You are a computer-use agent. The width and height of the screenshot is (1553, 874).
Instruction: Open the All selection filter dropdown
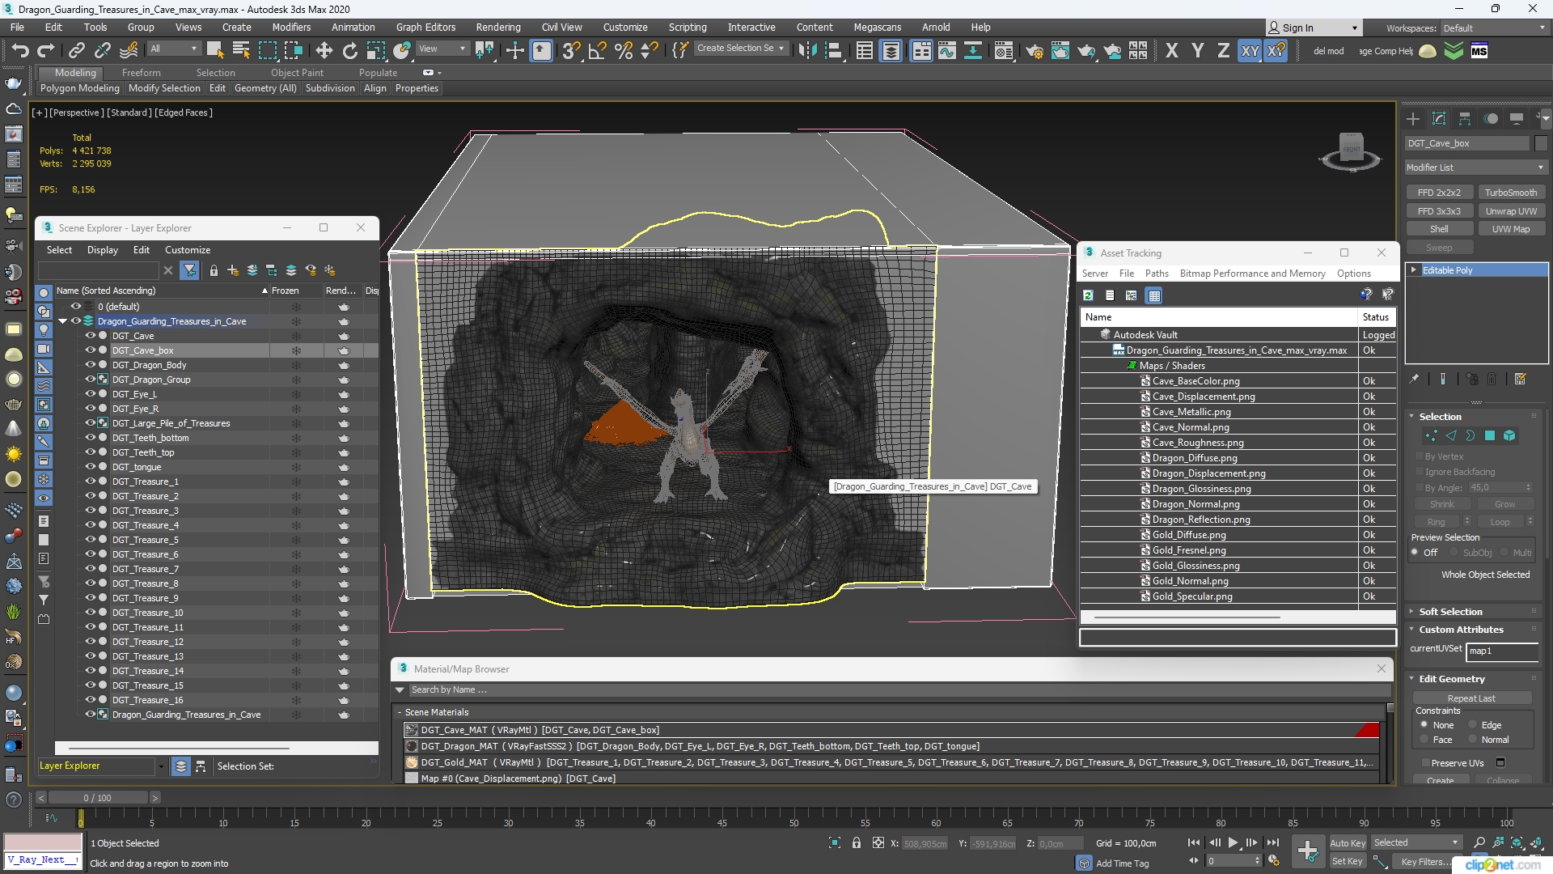[173, 49]
